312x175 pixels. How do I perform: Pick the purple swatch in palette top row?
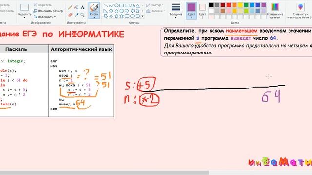264,5
